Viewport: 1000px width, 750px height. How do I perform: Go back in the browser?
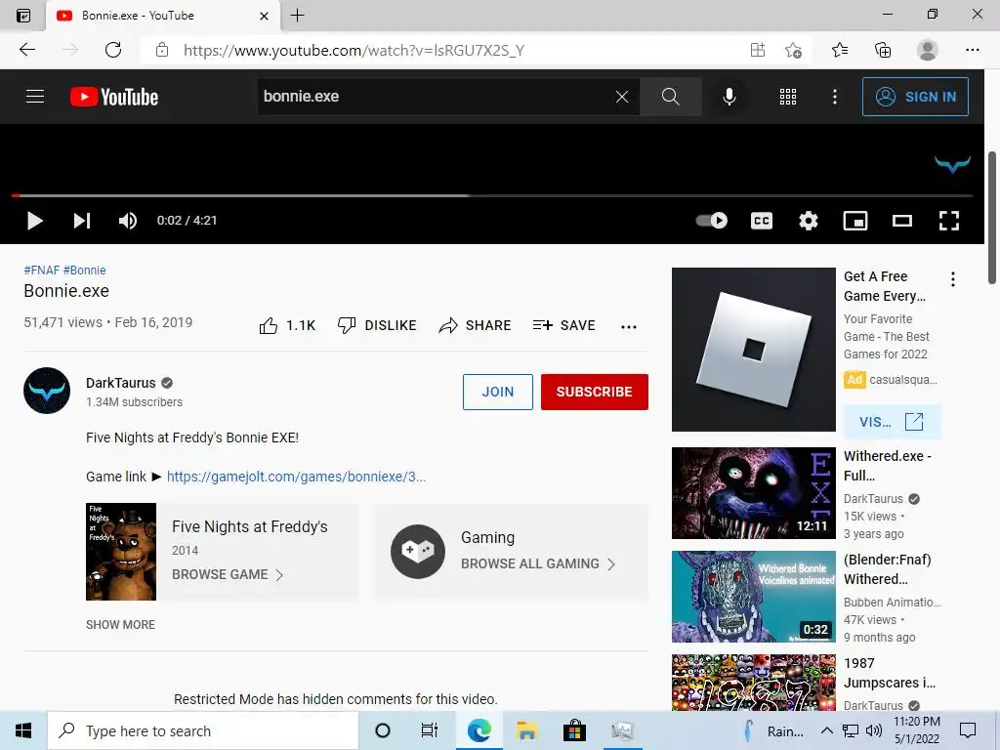pyautogui.click(x=26, y=50)
